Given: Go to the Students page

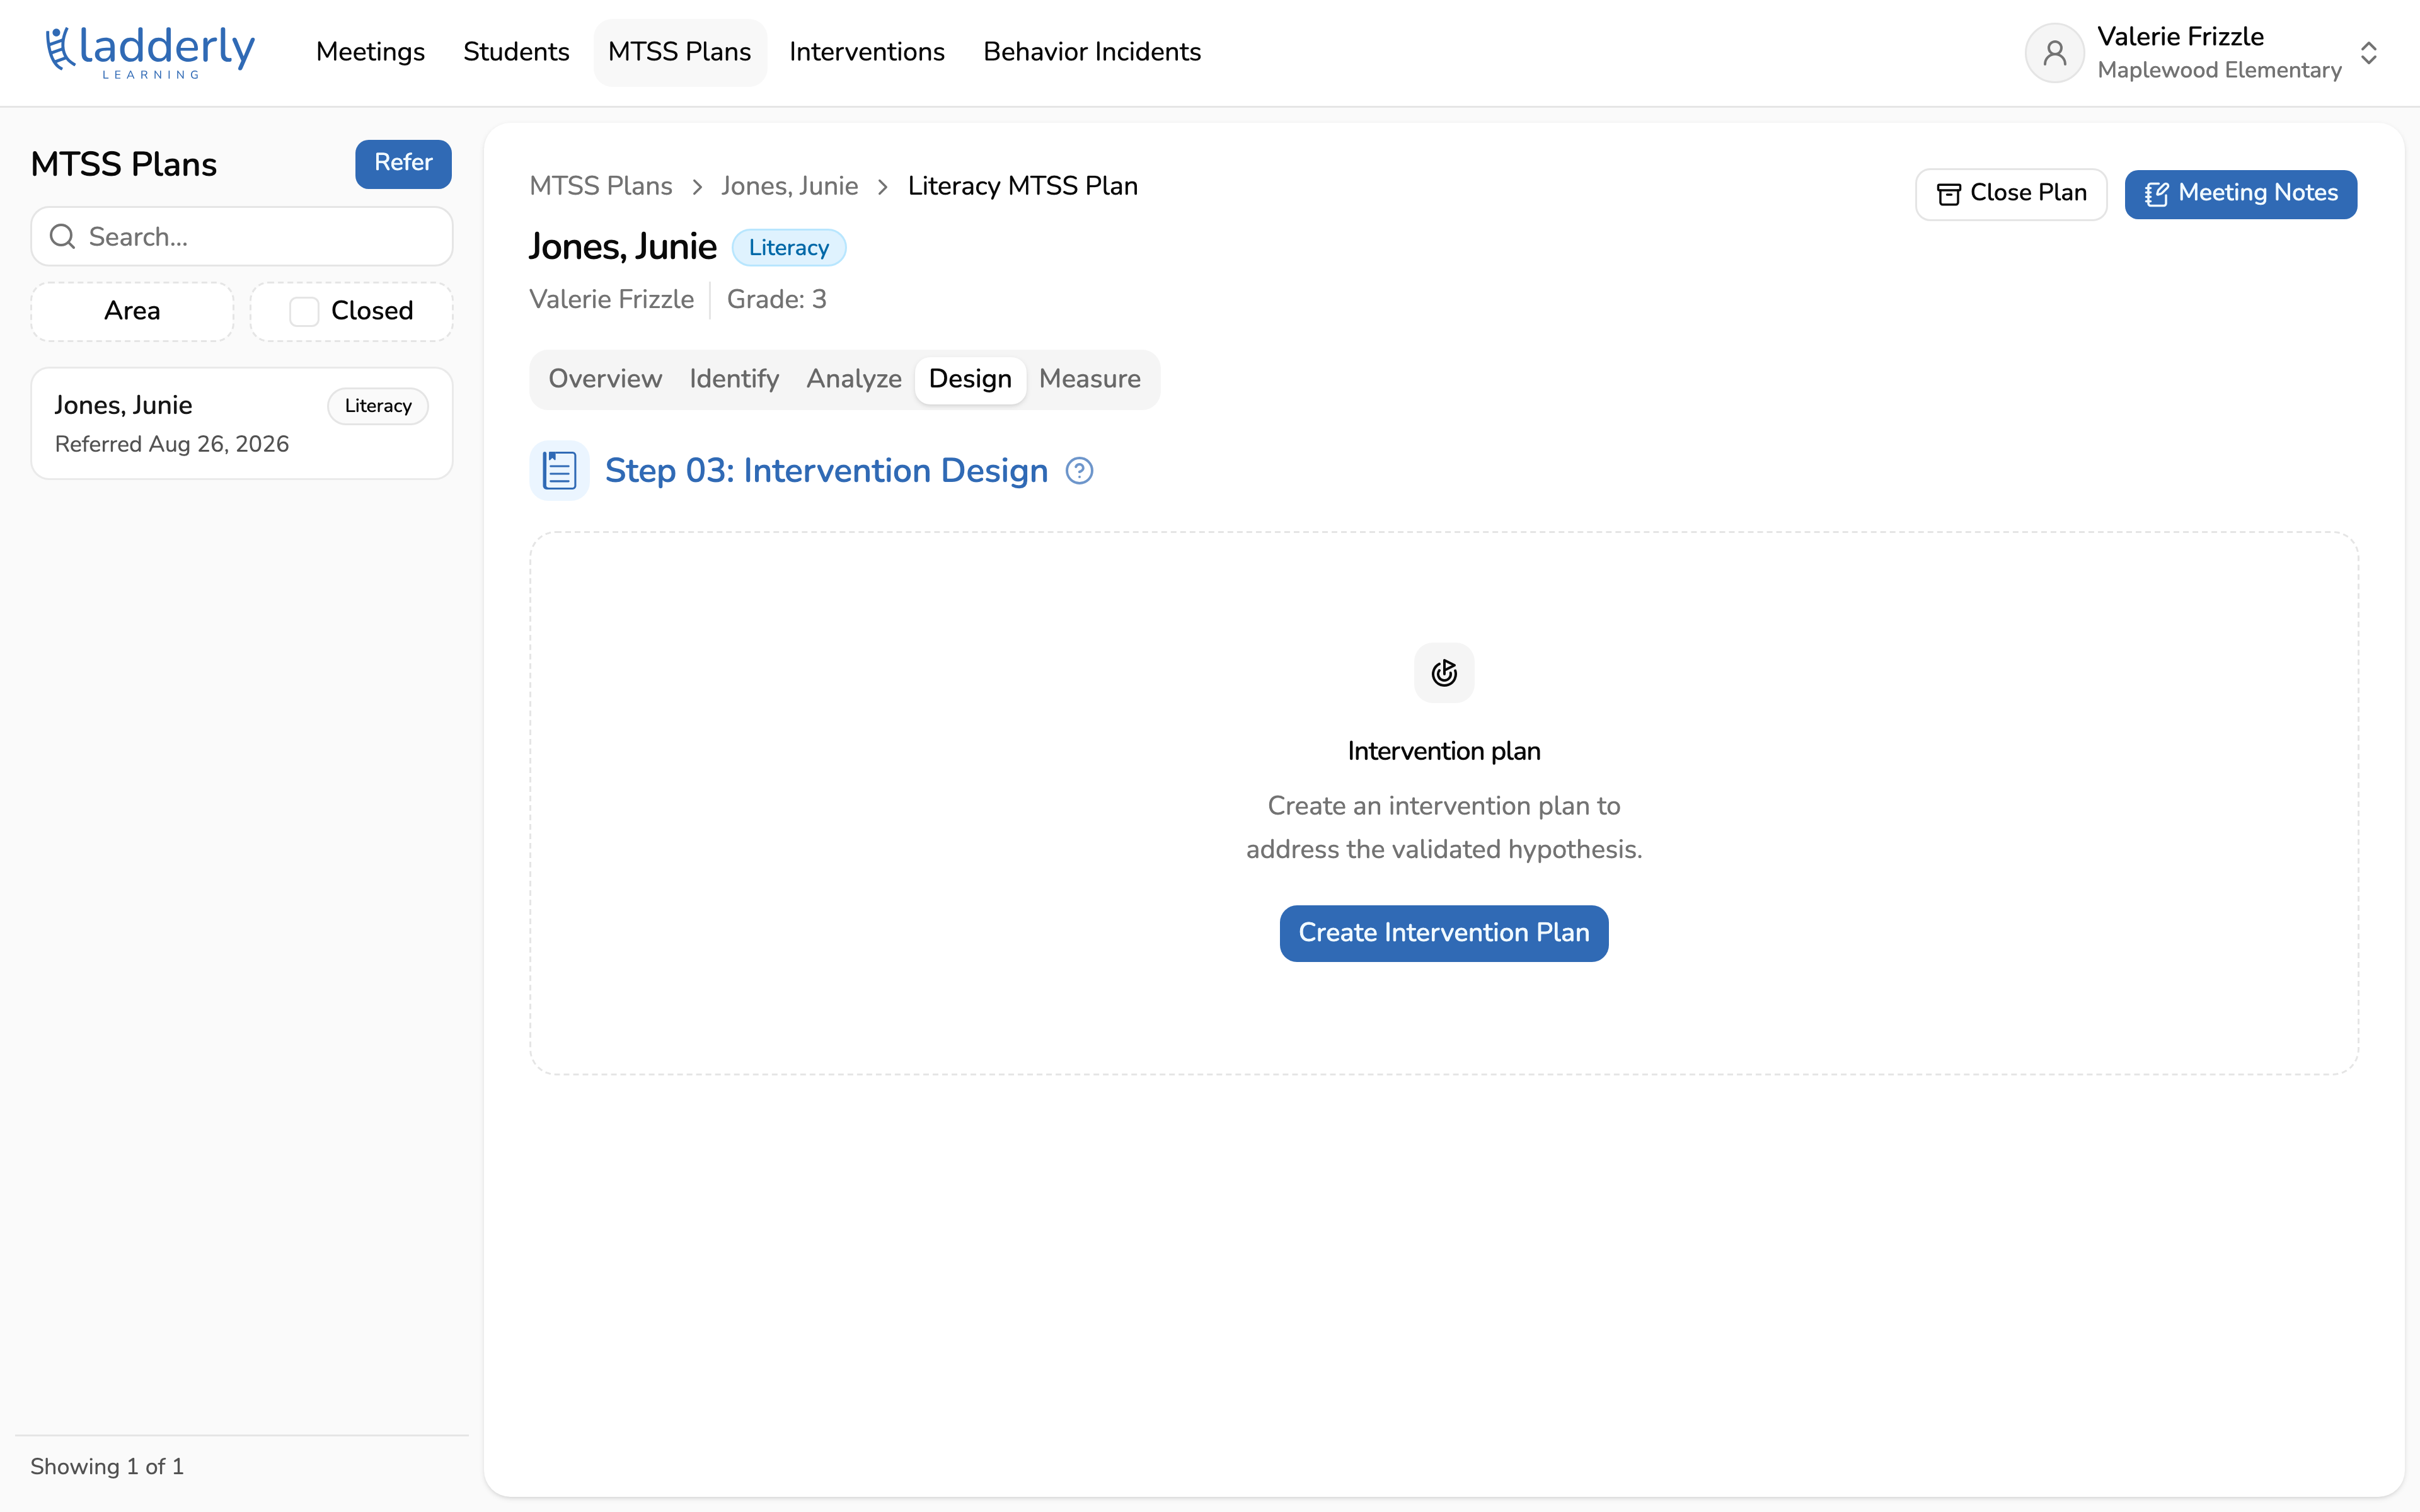Looking at the screenshot, I should pos(516,52).
